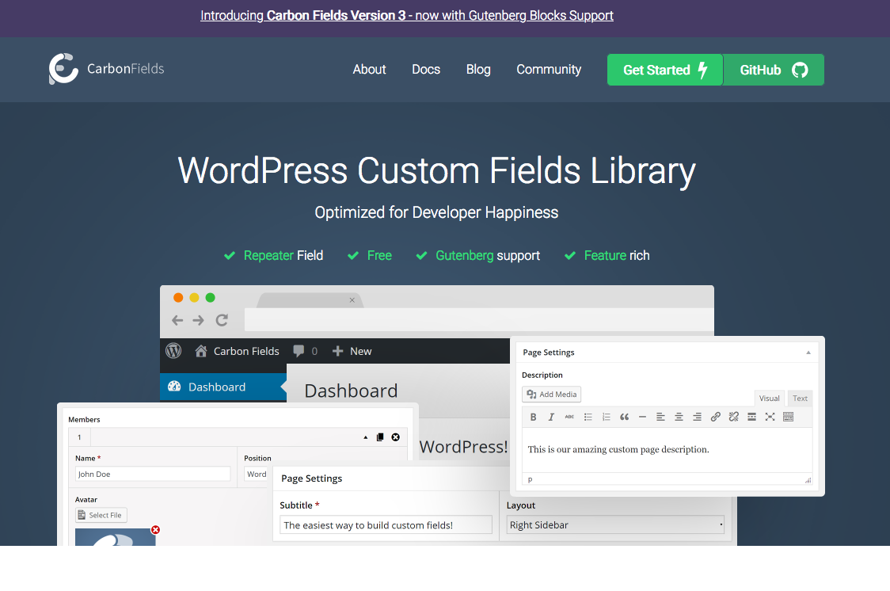Remove the avatar image with red X

coord(155,530)
